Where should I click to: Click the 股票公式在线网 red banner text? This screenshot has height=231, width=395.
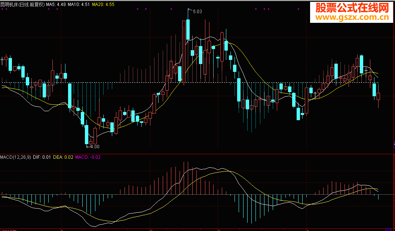[352, 8]
